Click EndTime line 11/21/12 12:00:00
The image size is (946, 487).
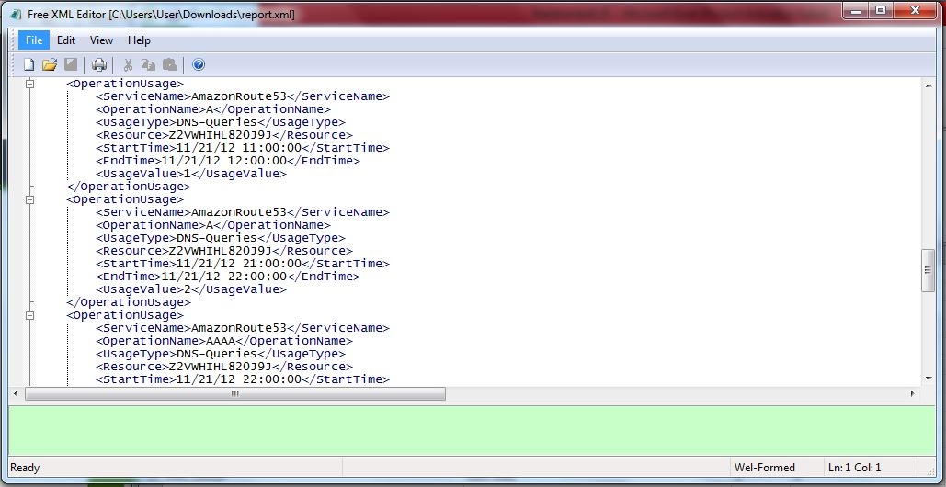point(227,161)
